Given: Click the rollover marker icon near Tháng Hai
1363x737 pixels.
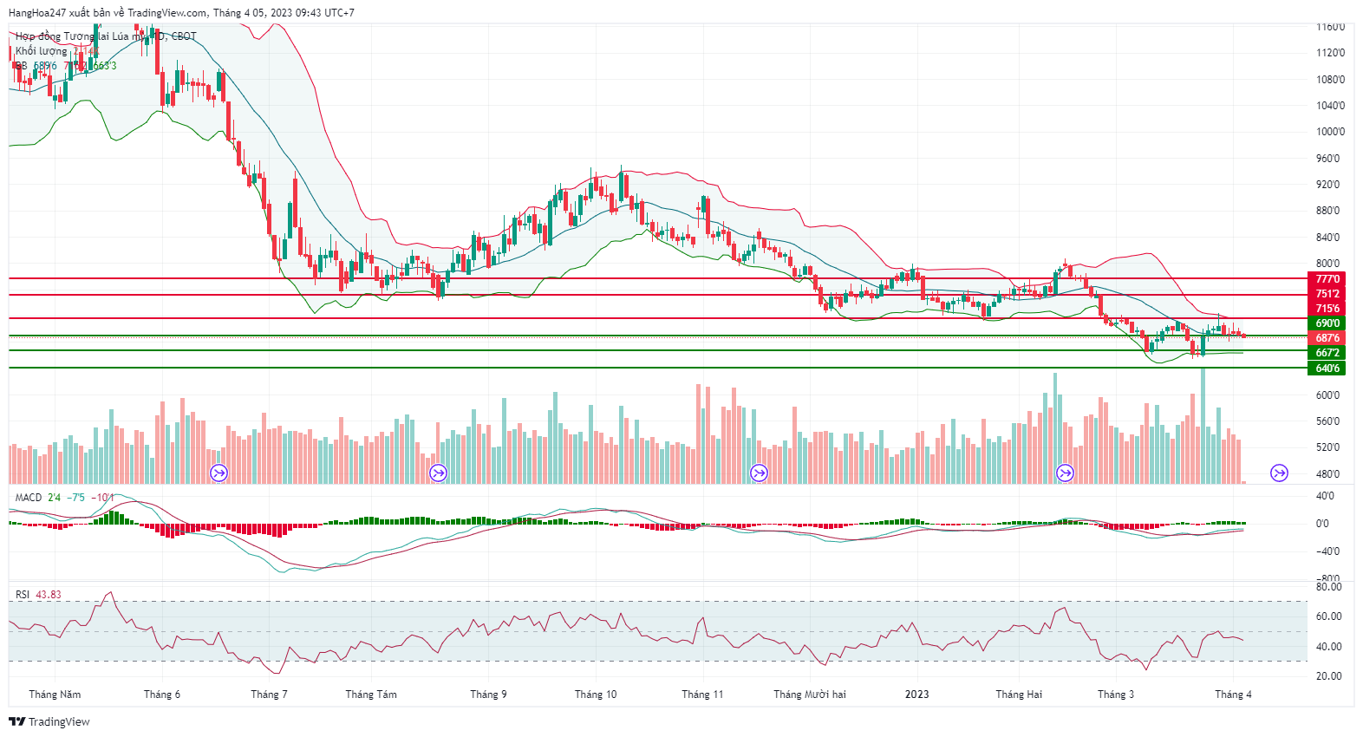Looking at the screenshot, I should point(1065,473).
